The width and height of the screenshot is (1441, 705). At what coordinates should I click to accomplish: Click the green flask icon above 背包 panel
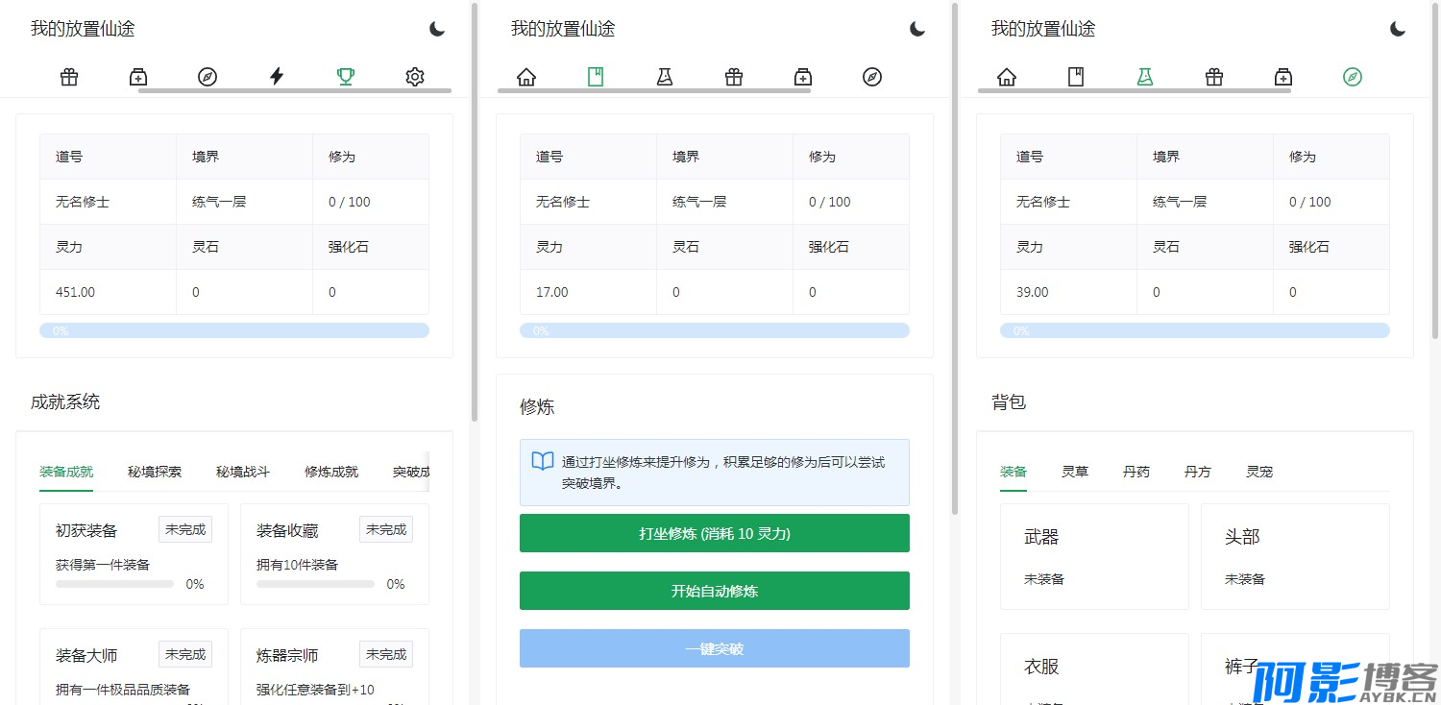pyautogui.click(x=1145, y=77)
